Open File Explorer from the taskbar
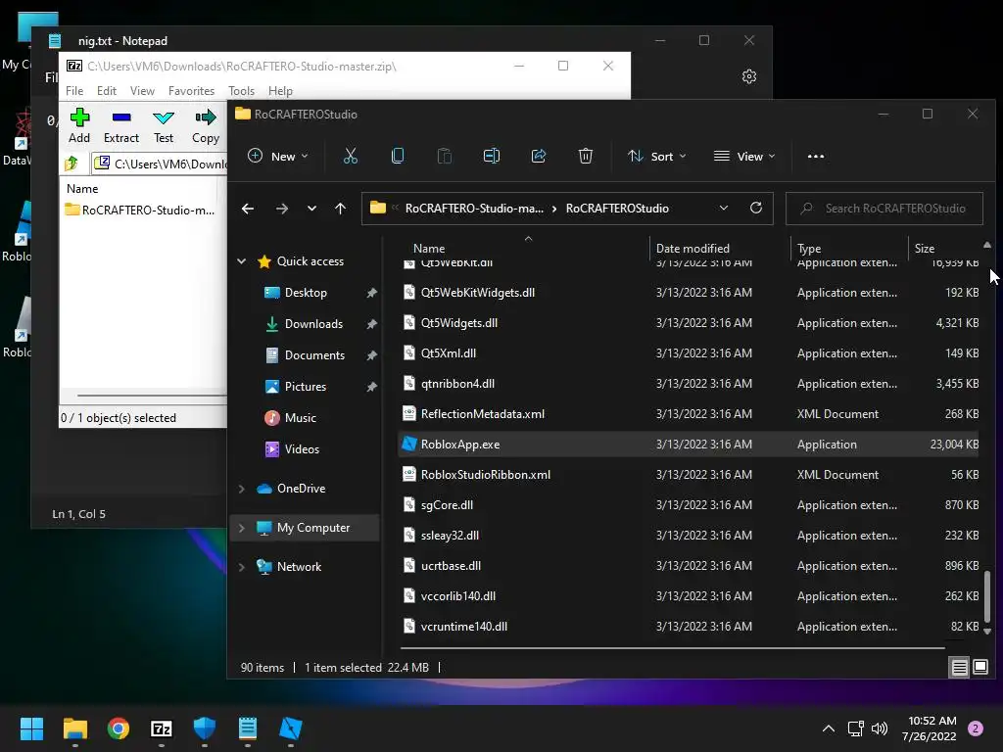This screenshot has height=752, width=1003. (74, 728)
